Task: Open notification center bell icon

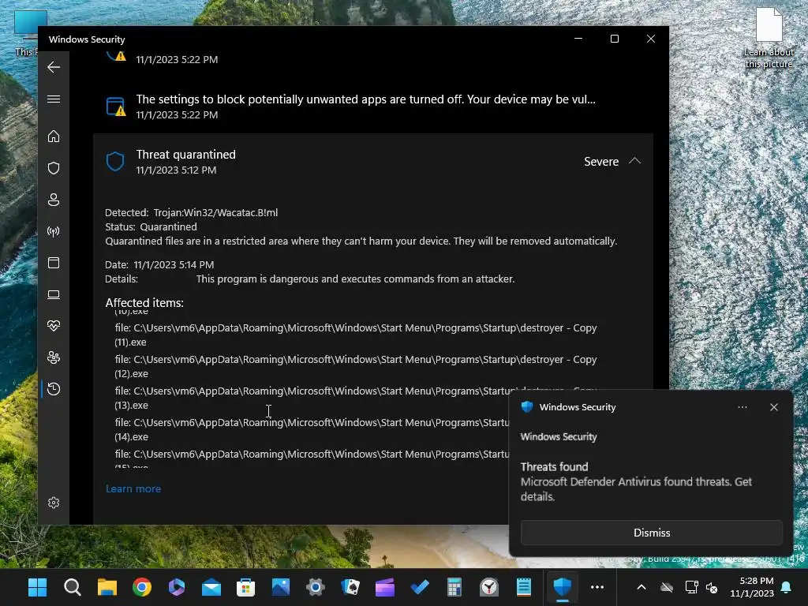Action: click(x=787, y=587)
